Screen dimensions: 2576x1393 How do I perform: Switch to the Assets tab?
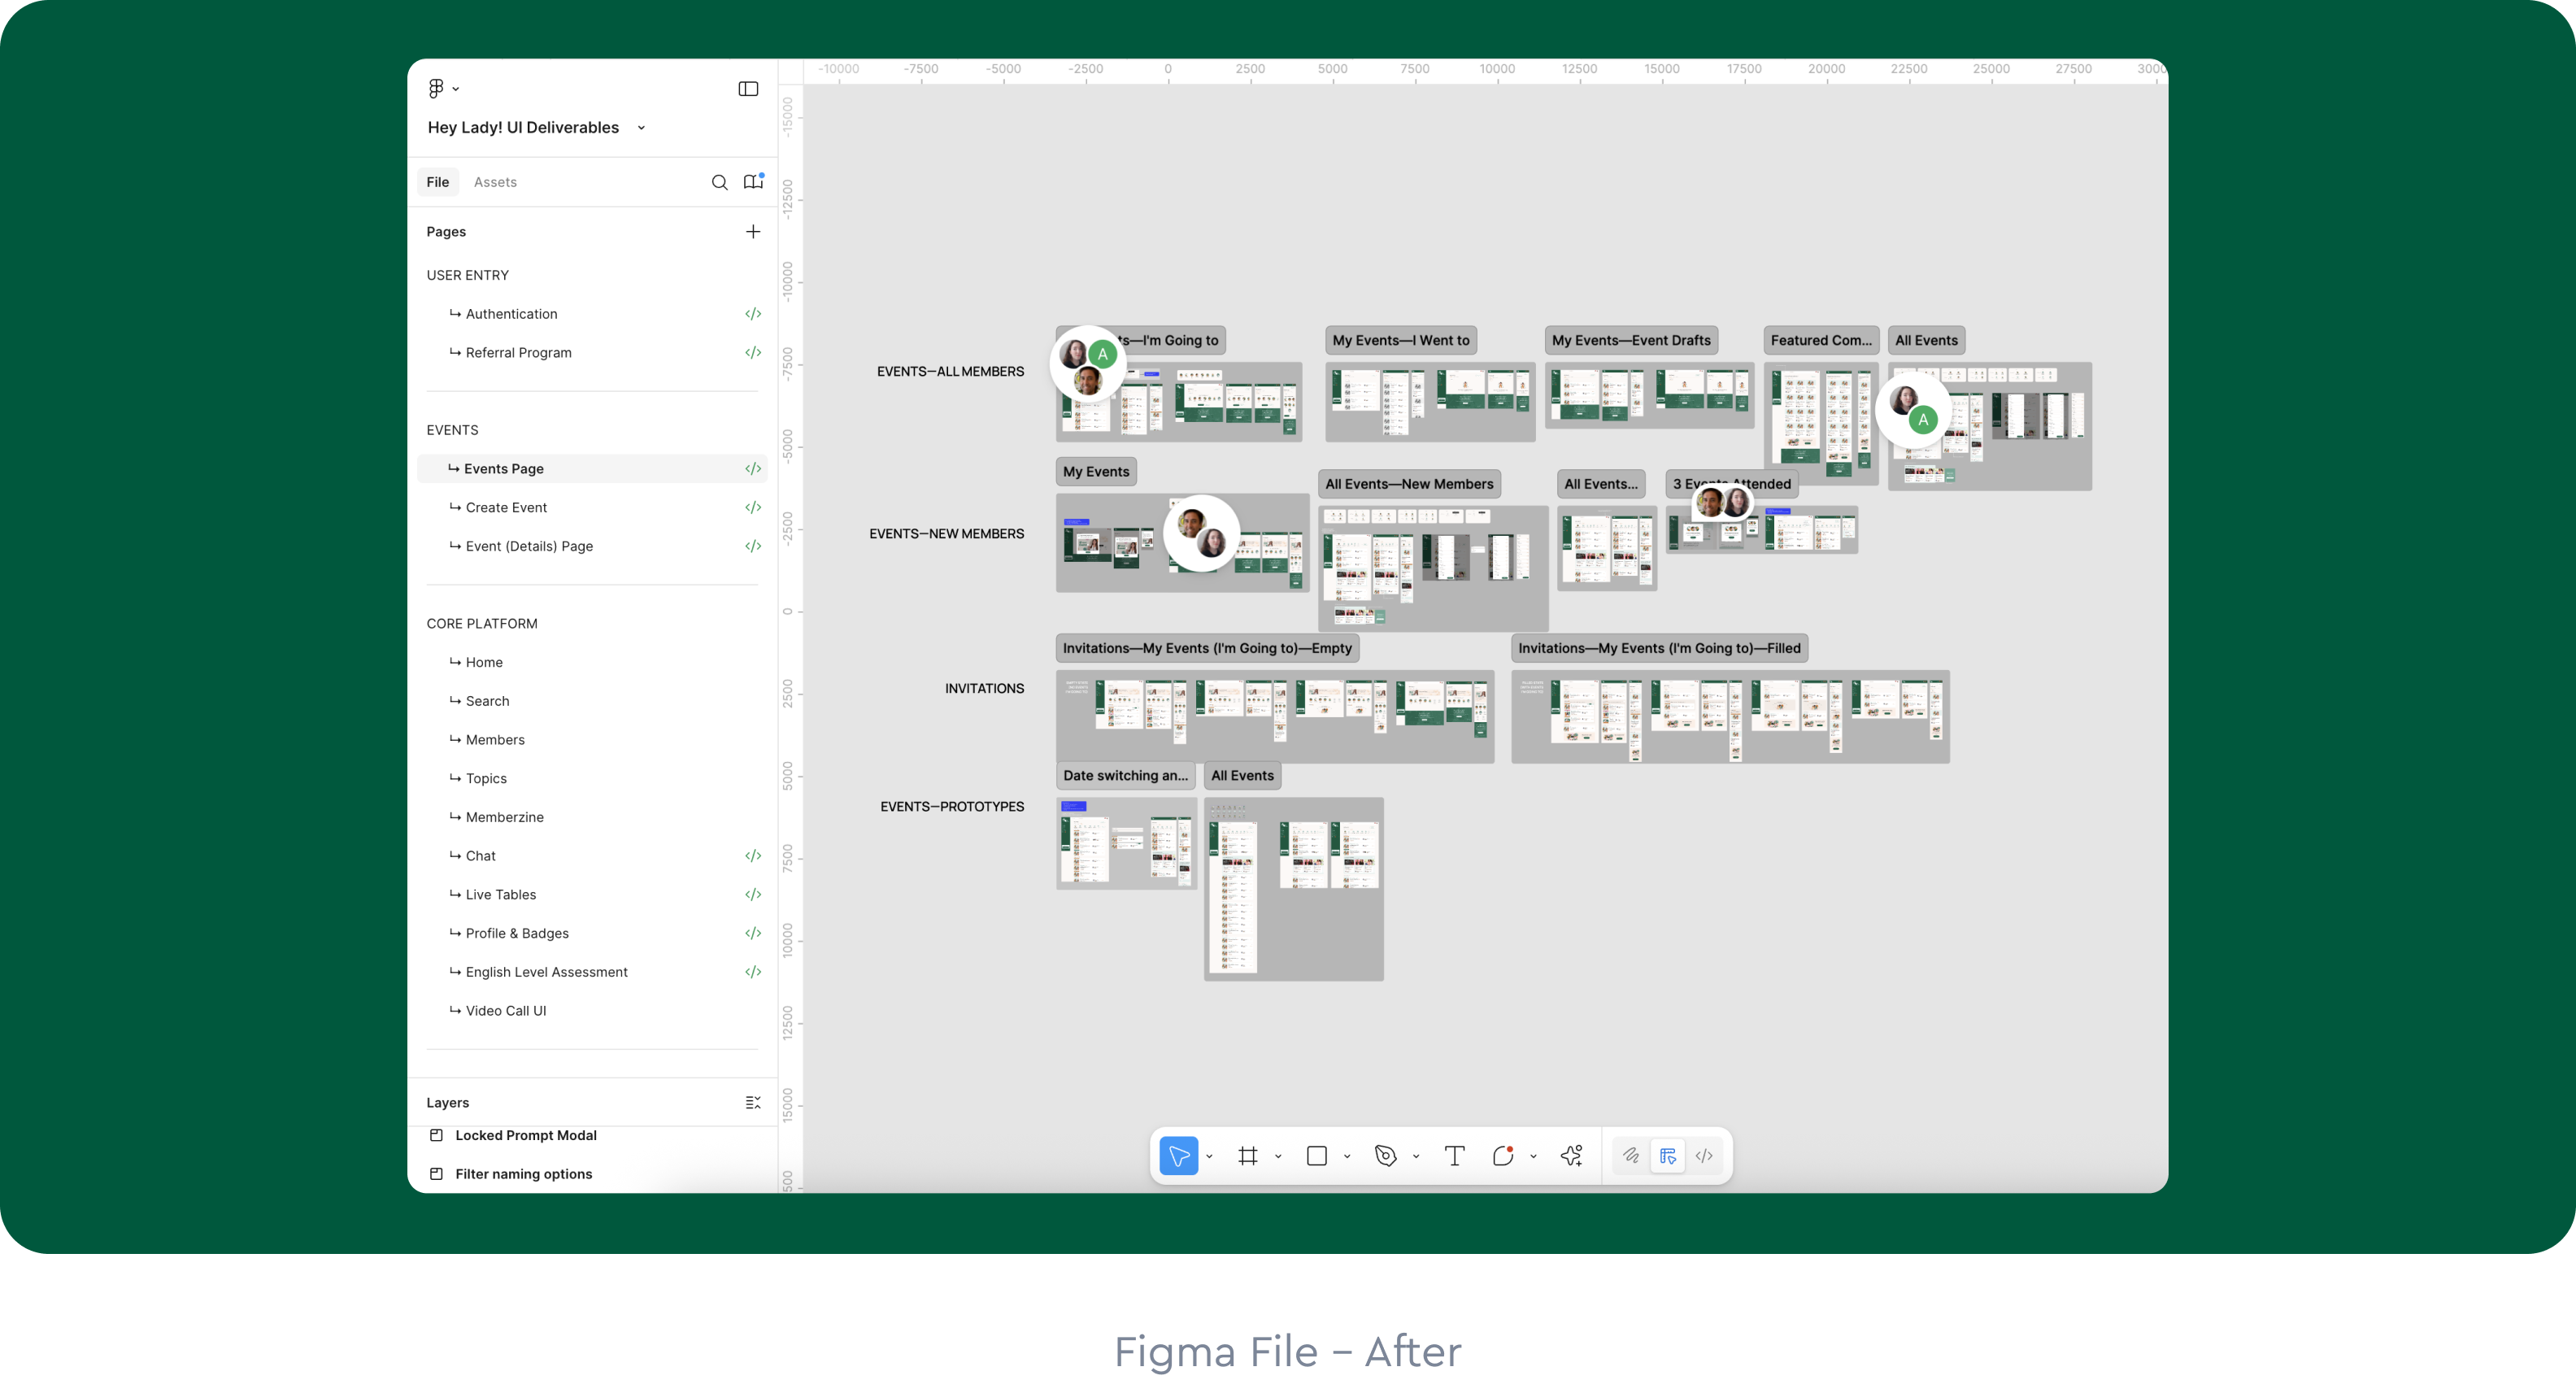coord(495,182)
